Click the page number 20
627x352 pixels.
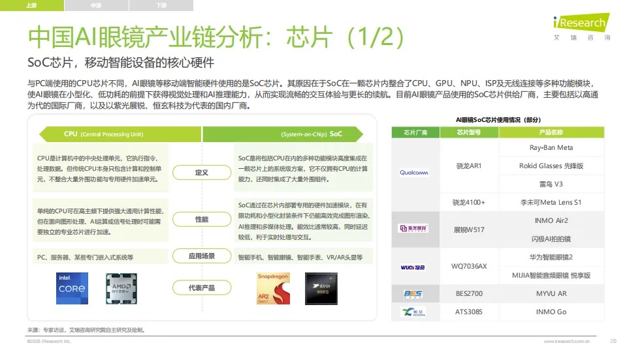[x=613, y=341]
